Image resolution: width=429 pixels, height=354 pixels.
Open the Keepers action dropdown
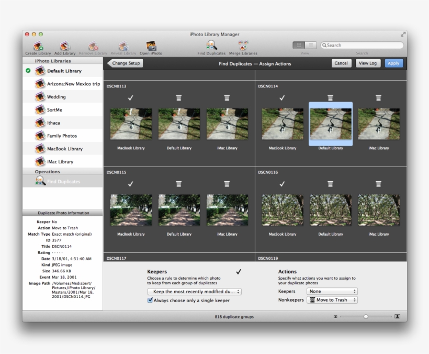coord(332,291)
